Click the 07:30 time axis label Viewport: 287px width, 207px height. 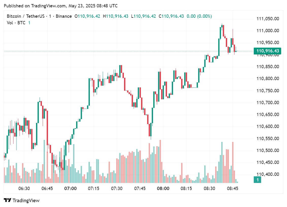[117, 189]
